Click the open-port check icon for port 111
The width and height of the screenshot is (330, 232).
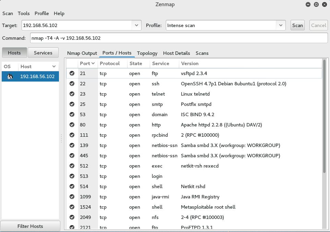click(72, 135)
